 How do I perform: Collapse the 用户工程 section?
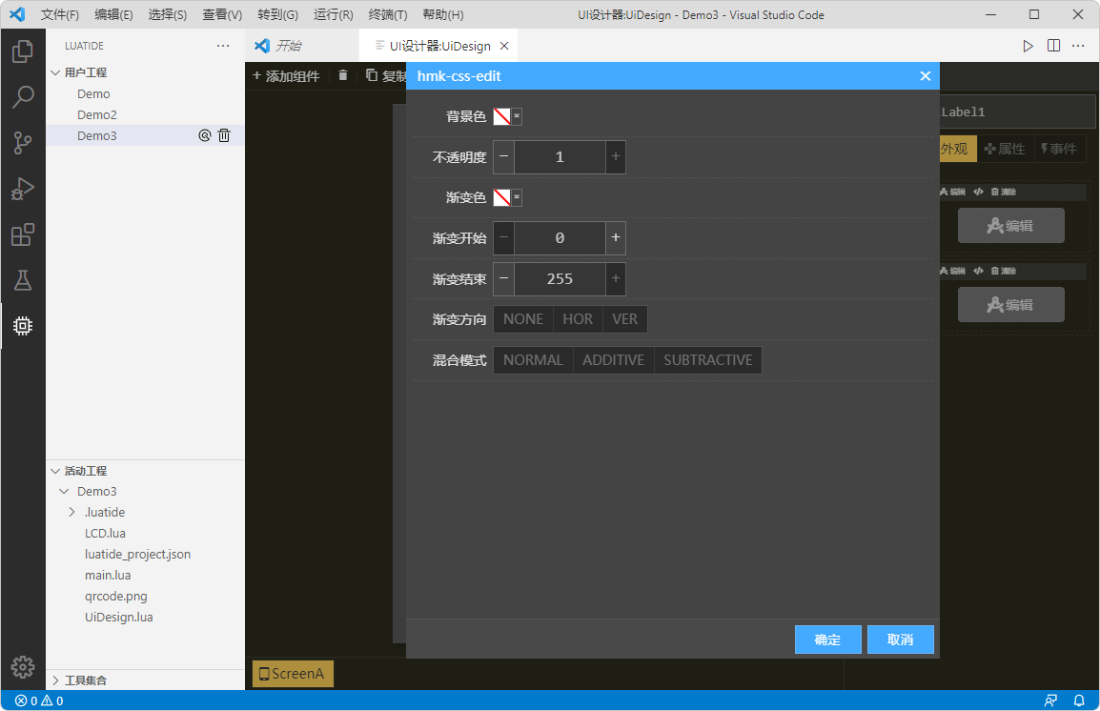[x=55, y=72]
